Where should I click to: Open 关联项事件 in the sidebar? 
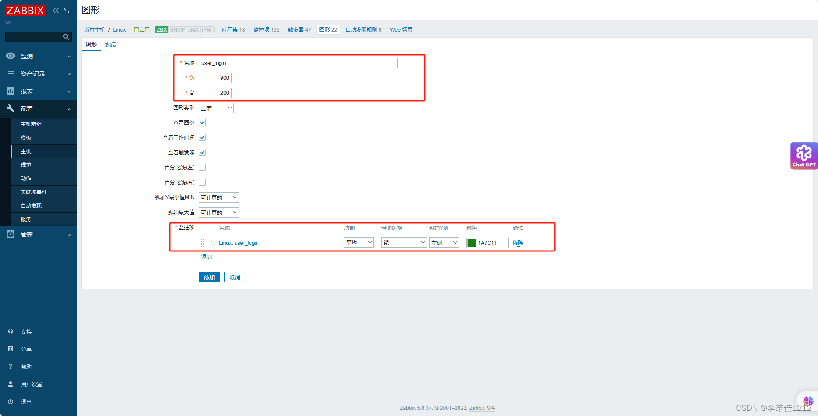tap(34, 192)
